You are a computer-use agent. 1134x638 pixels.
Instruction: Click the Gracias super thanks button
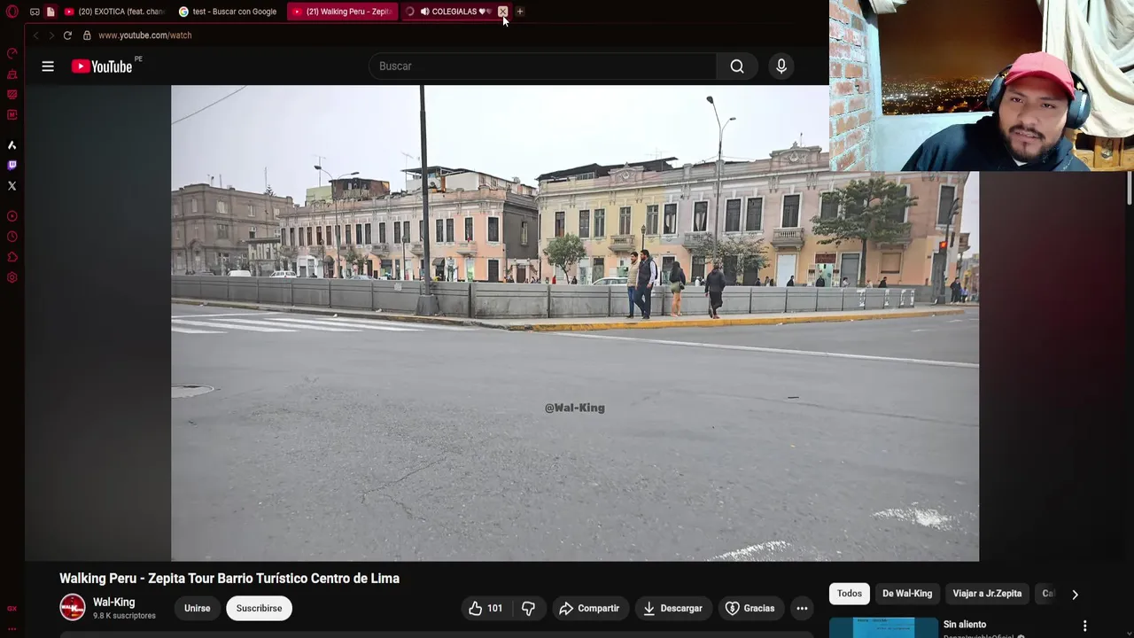click(x=750, y=609)
